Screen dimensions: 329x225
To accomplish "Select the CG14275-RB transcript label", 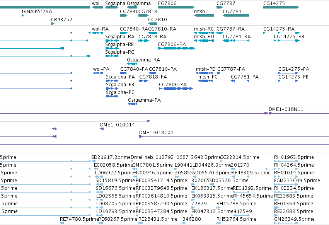I will pyautogui.click(x=289, y=36).
